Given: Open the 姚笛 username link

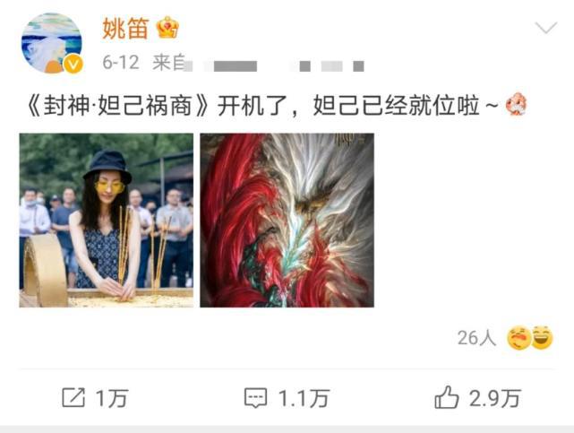Looking at the screenshot, I should [125, 28].
